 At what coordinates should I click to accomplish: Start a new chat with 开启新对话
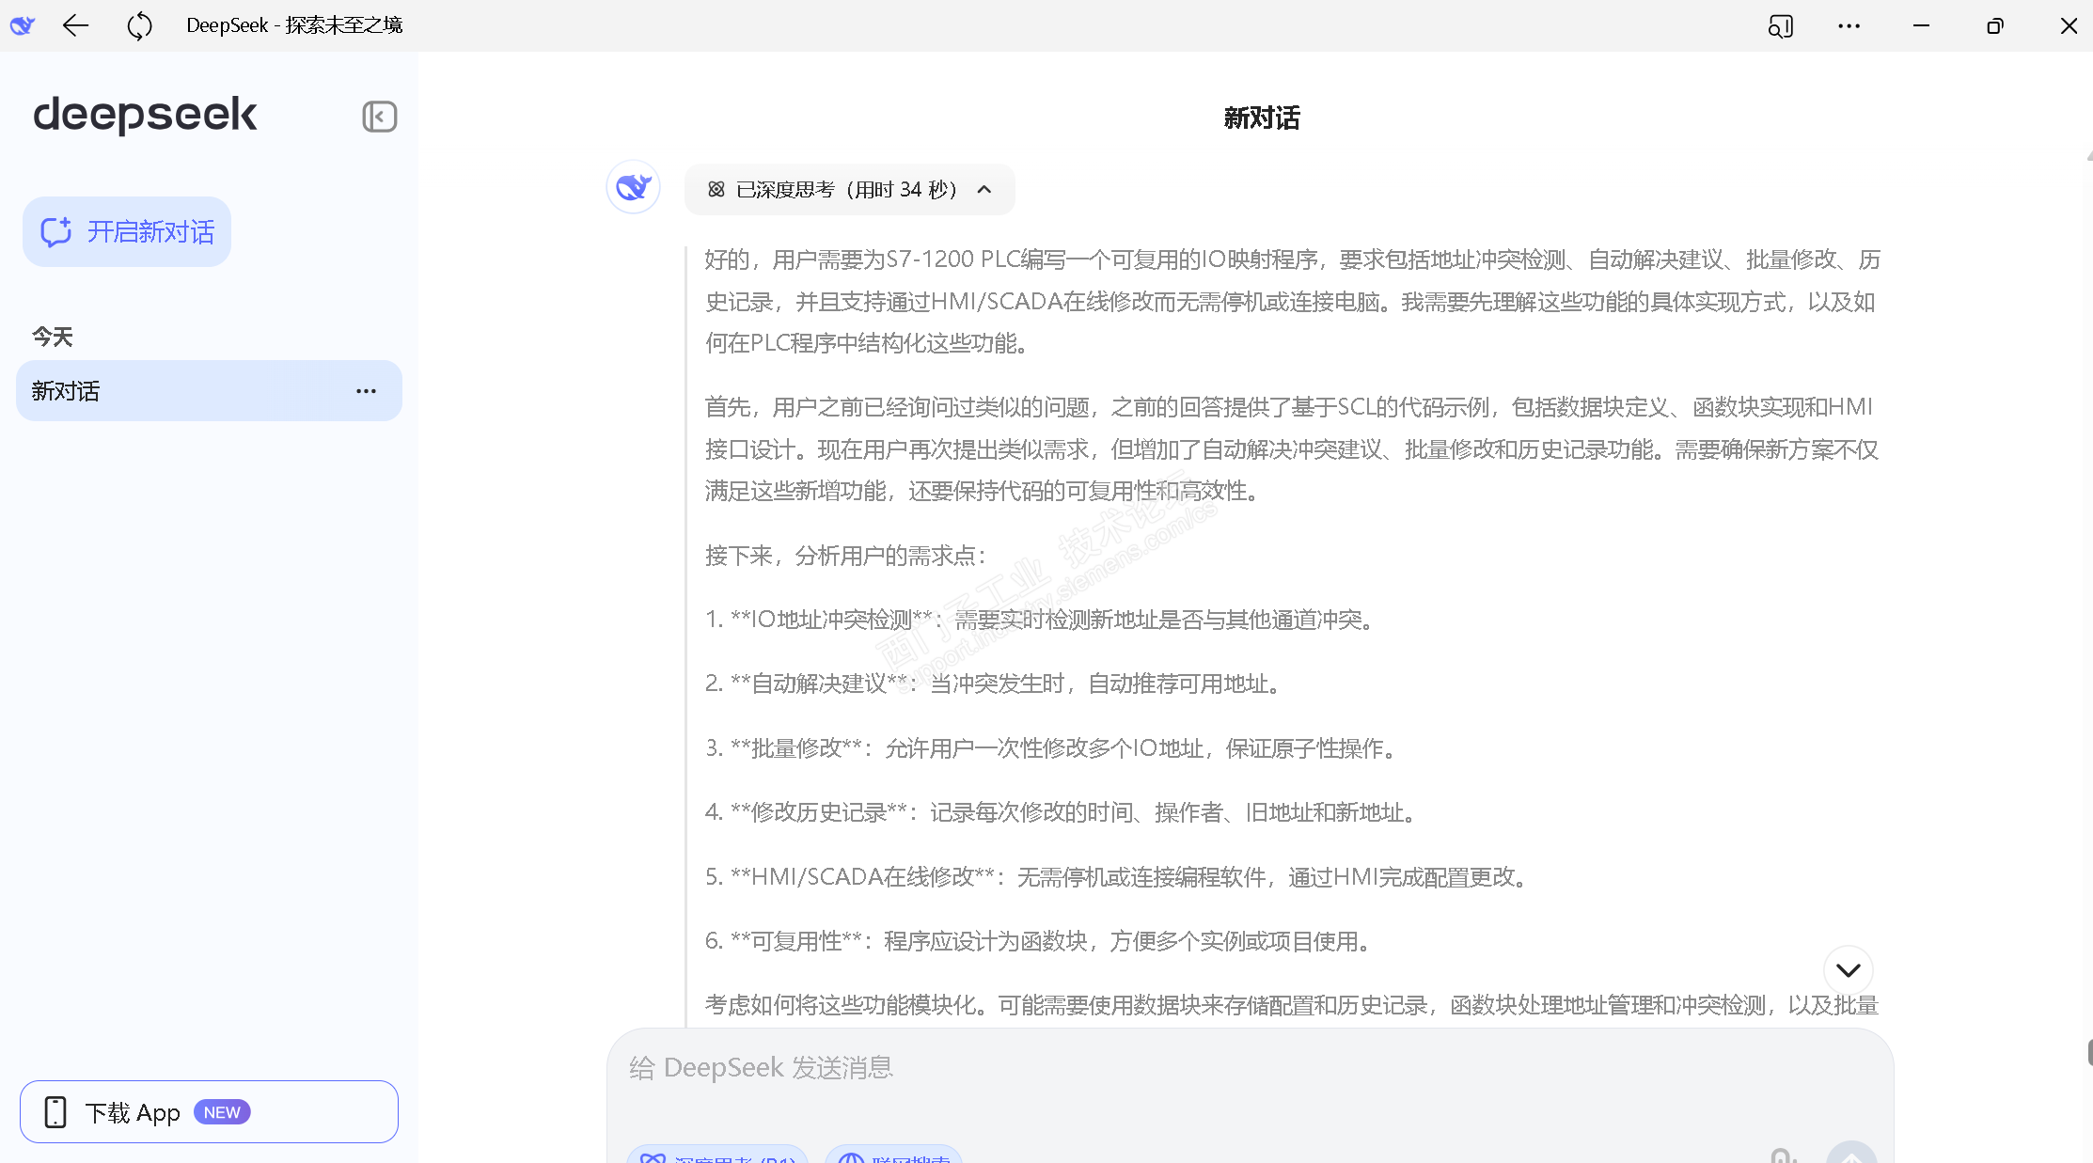[x=127, y=231]
